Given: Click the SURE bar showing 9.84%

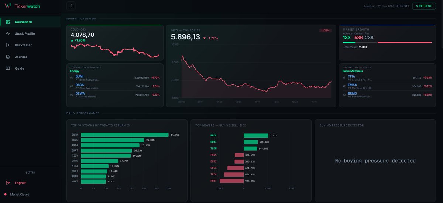Looking at the screenshot, I should pyautogui.click(x=93, y=176).
